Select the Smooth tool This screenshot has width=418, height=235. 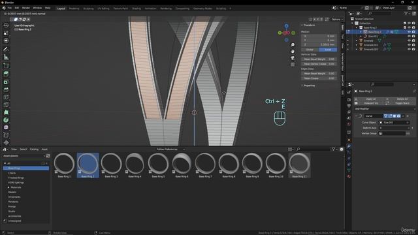(x=6, y=127)
